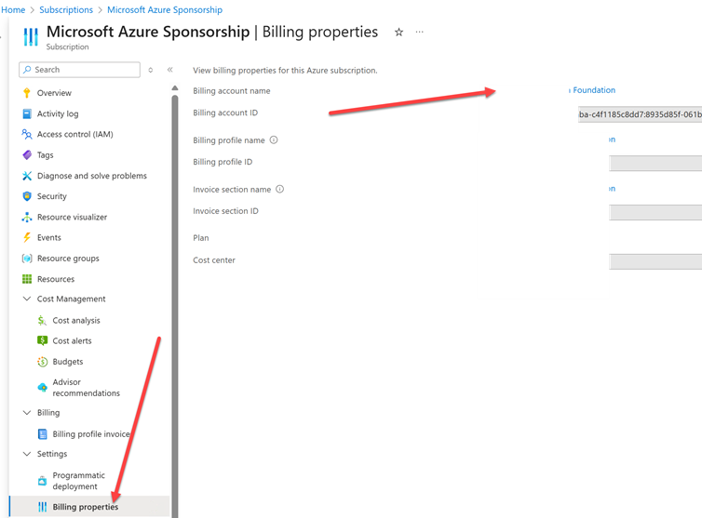Go to Home breadcrumb
The image size is (702, 518).
coord(13,10)
